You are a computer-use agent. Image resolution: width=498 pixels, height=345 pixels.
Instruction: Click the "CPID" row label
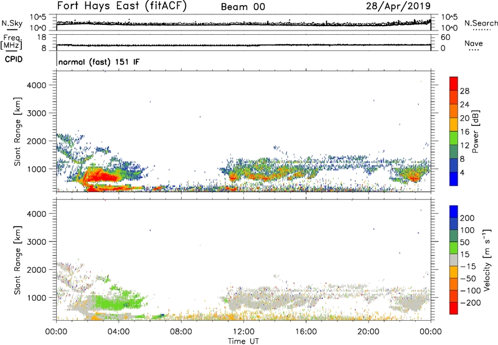(x=14, y=59)
